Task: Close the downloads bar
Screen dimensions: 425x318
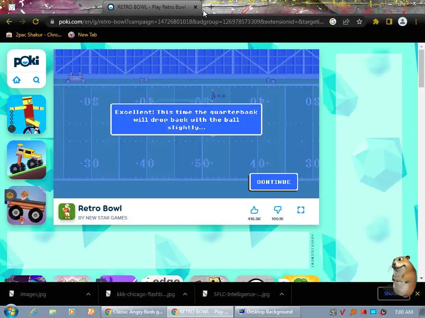Action: click(418, 294)
